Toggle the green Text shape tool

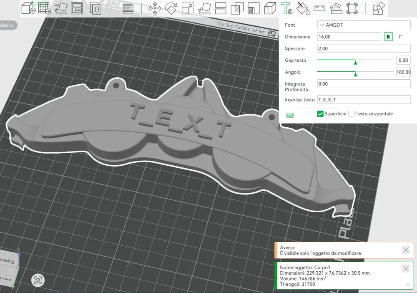tap(286, 8)
